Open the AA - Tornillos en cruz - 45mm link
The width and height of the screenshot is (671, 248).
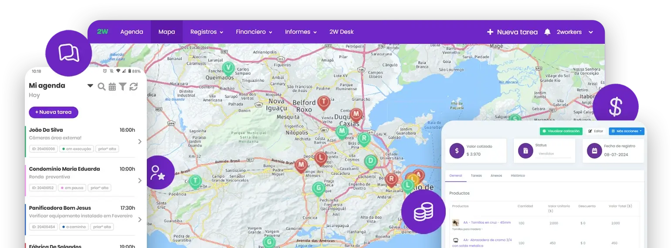tap(487, 222)
